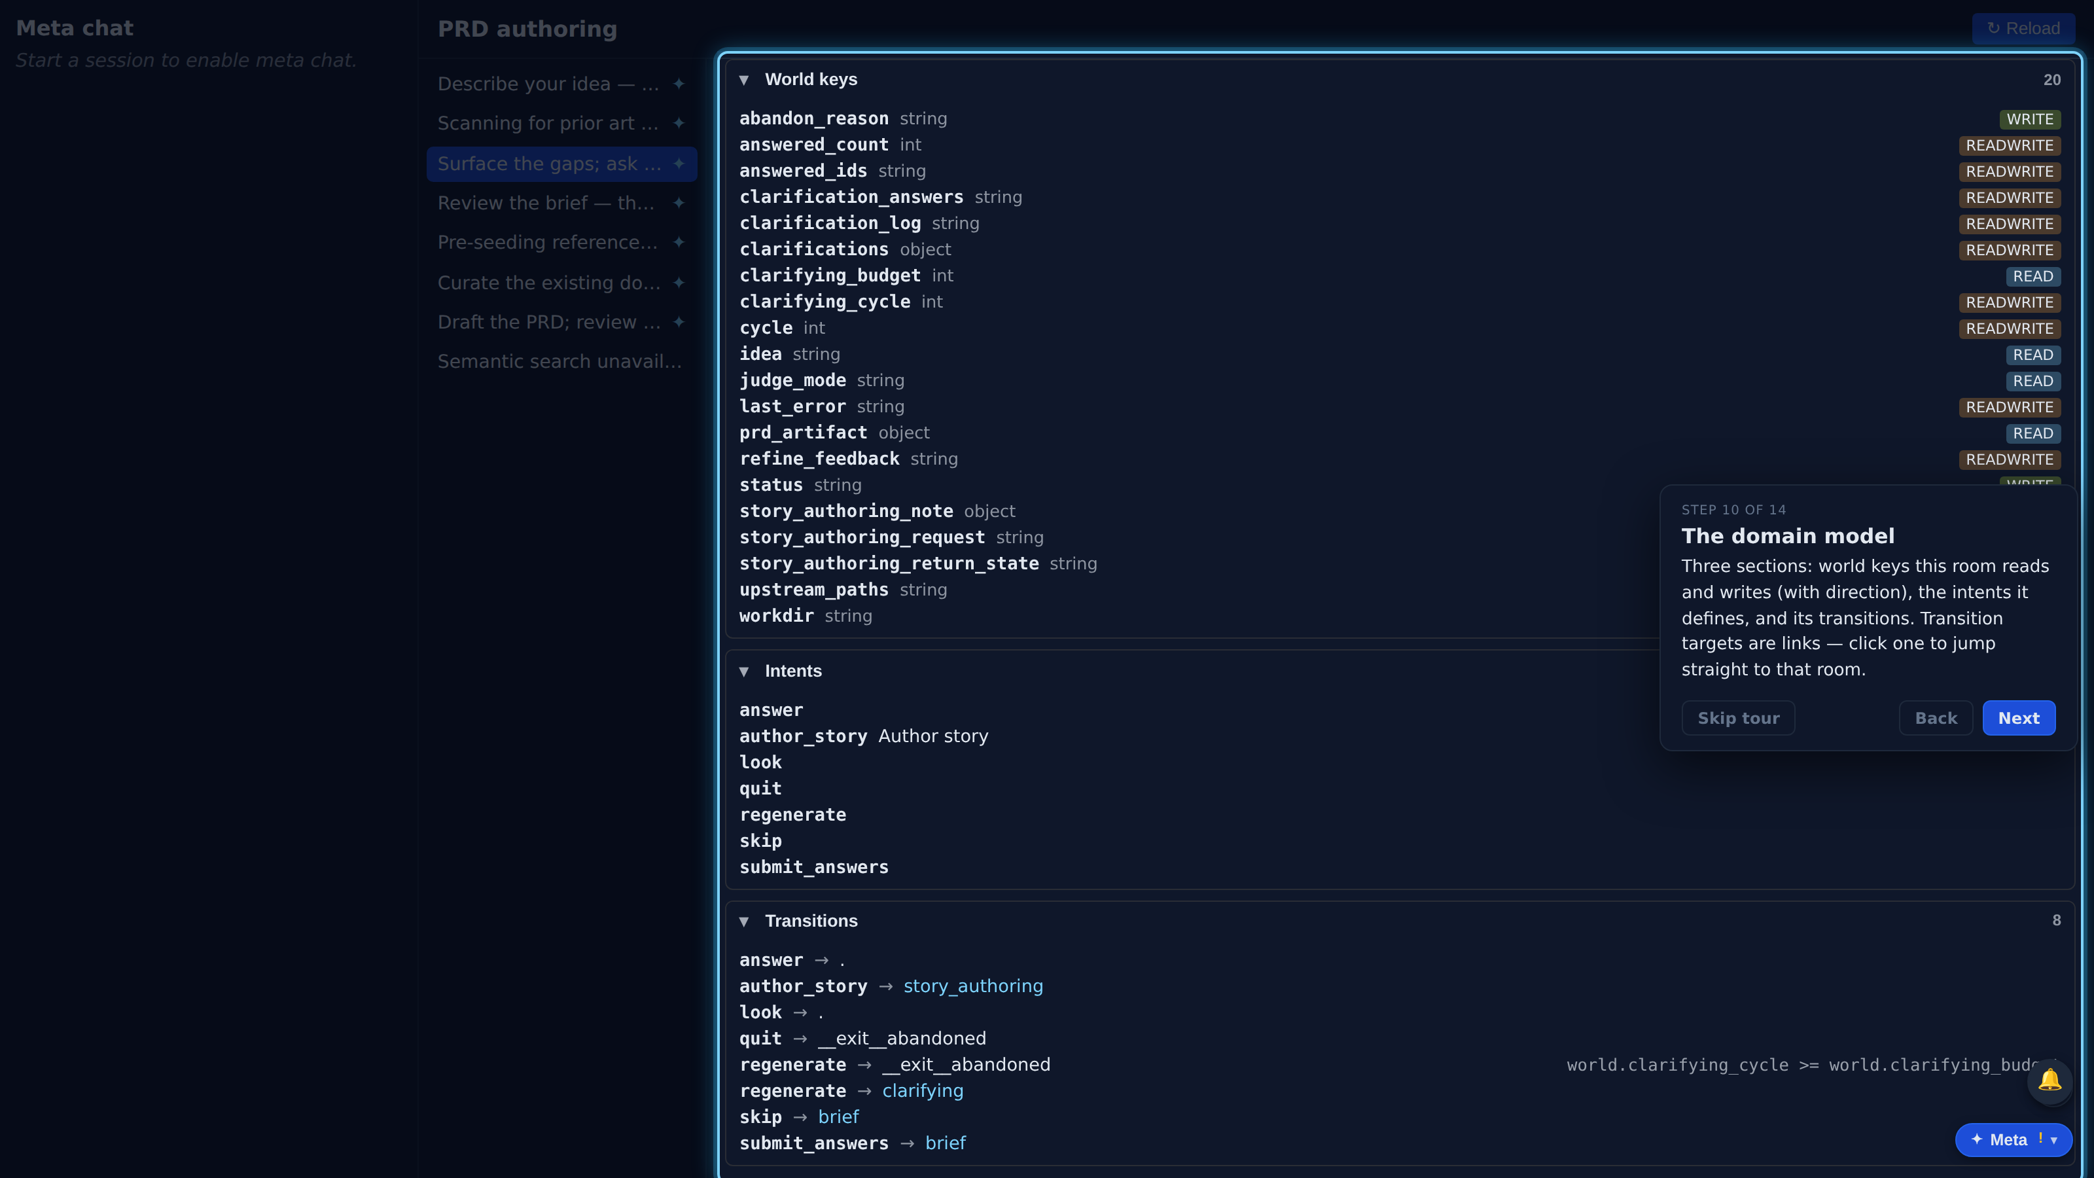Click the prd_artifact world key

tap(803, 433)
